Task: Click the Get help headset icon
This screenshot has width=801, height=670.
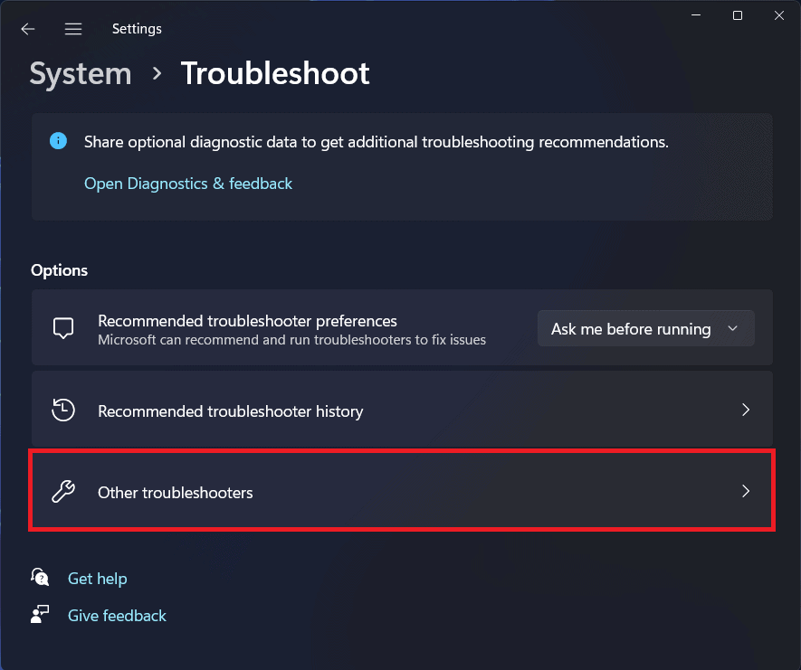Action: pos(40,578)
